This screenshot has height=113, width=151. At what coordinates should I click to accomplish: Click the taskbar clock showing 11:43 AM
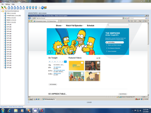[x=146, y=110]
